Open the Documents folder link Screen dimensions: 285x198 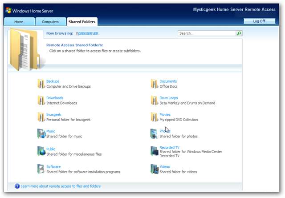pyautogui.click(x=168, y=81)
